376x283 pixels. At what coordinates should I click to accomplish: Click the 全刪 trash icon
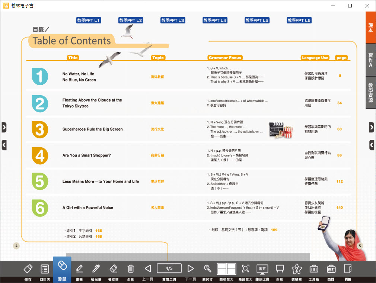pyautogui.click(x=131, y=269)
